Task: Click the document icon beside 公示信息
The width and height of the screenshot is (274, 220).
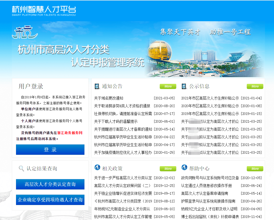Action: coord(184,86)
